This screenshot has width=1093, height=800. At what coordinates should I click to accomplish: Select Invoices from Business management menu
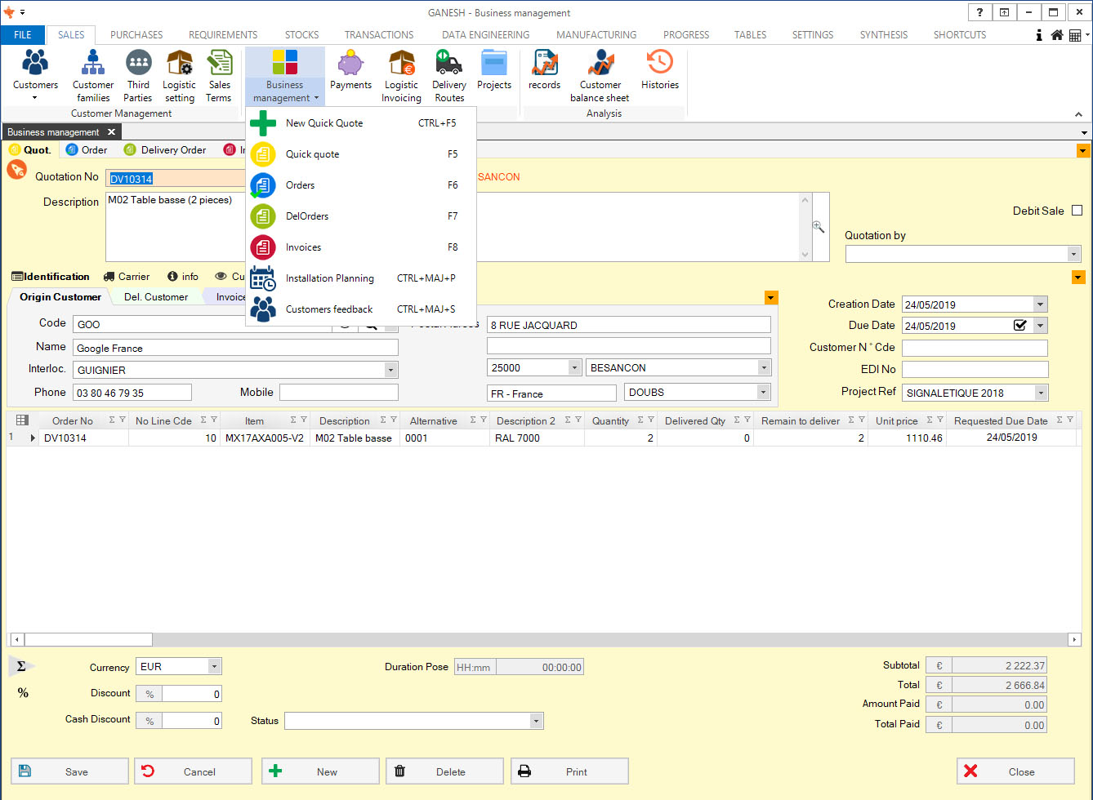[x=303, y=247]
